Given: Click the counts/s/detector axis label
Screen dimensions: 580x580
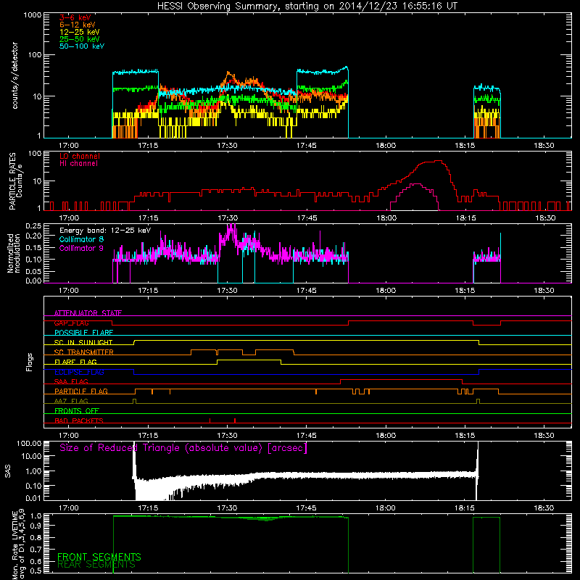Looking at the screenshot, I should pyautogui.click(x=14, y=75).
